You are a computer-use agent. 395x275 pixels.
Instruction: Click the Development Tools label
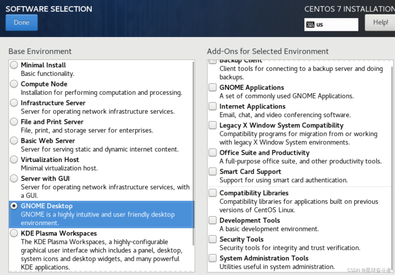pyautogui.click(x=250, y=220)
